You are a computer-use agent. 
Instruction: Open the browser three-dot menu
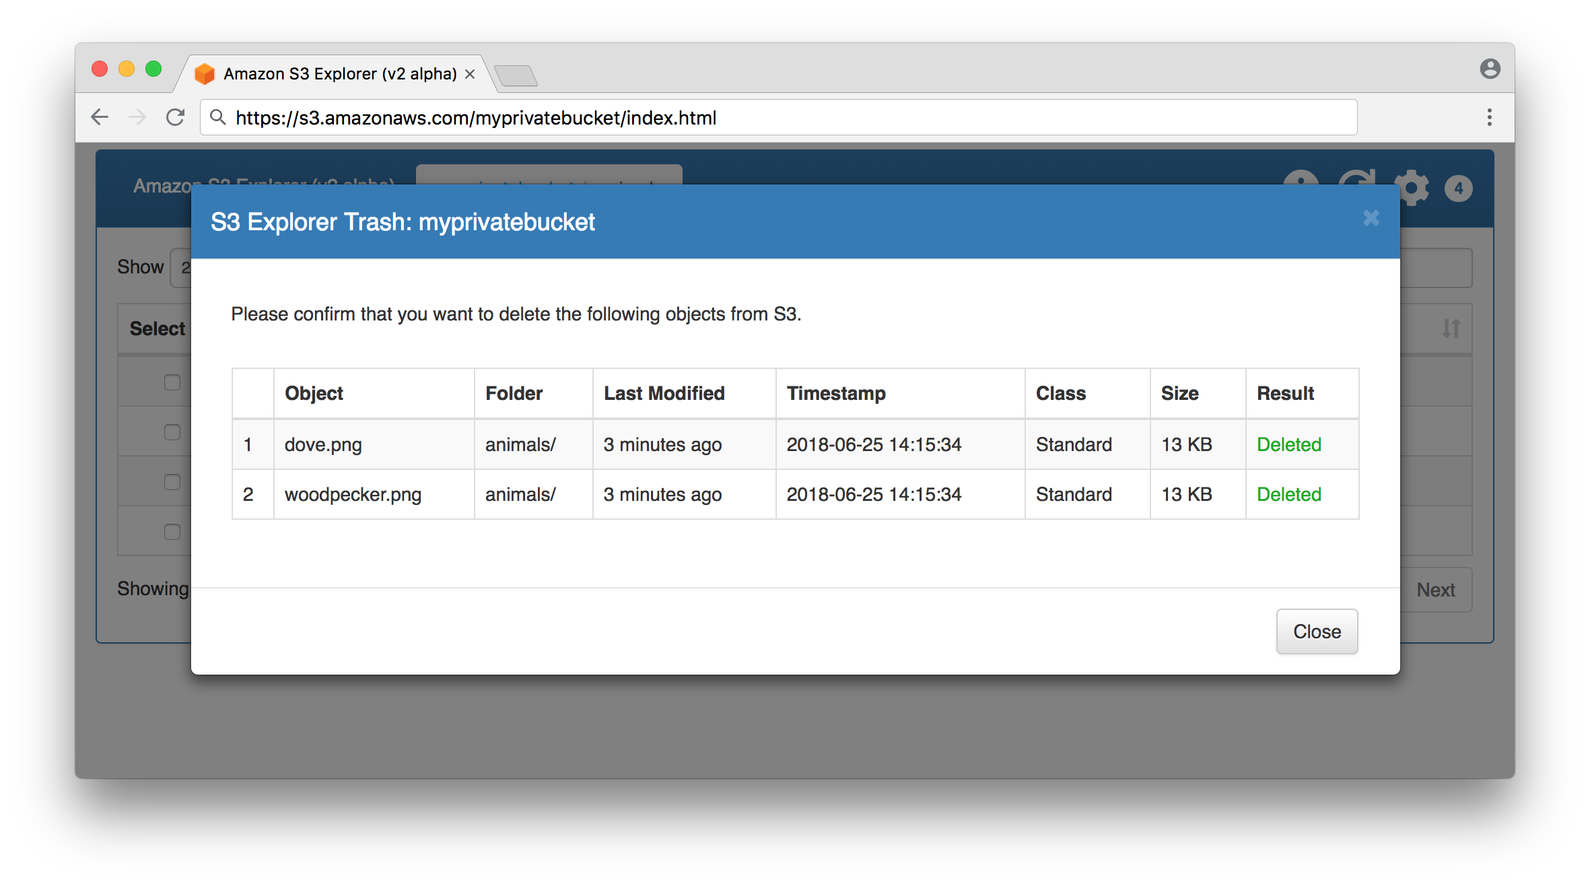pos(1489,118)
